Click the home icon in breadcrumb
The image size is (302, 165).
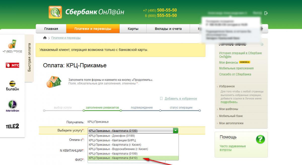[45, 38]
